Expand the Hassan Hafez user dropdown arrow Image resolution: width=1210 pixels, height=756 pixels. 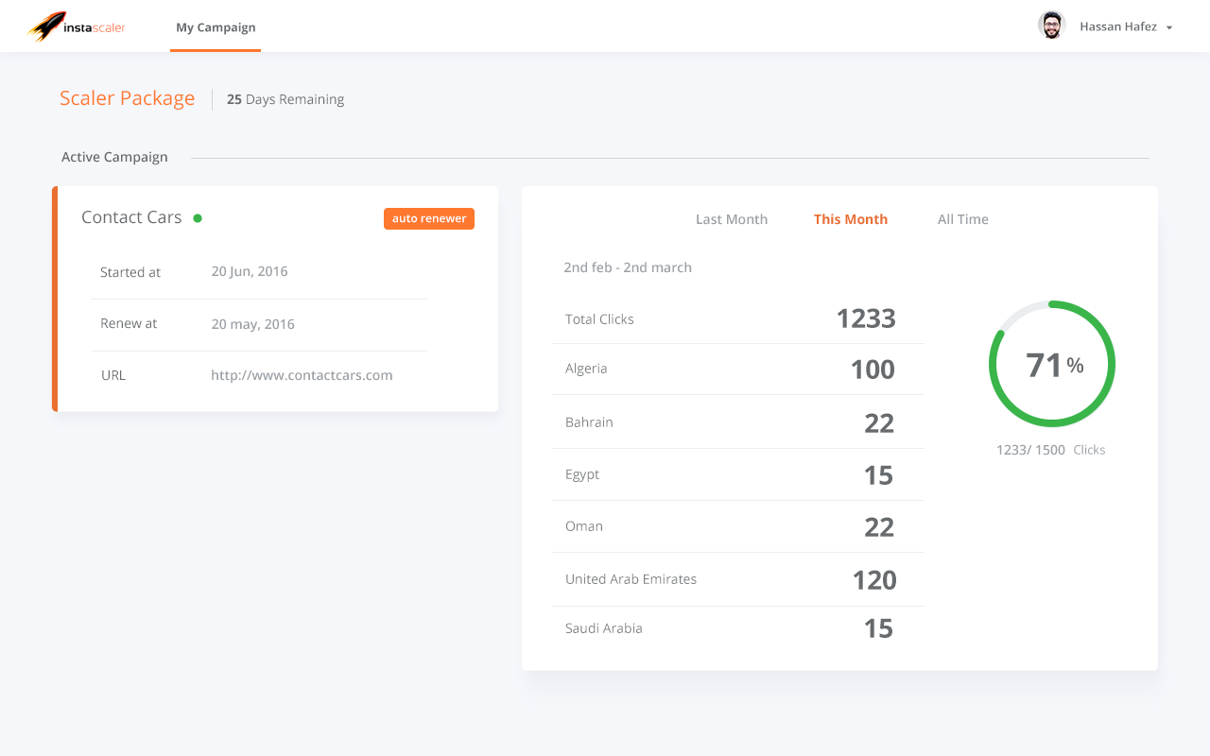point(1169,28)
